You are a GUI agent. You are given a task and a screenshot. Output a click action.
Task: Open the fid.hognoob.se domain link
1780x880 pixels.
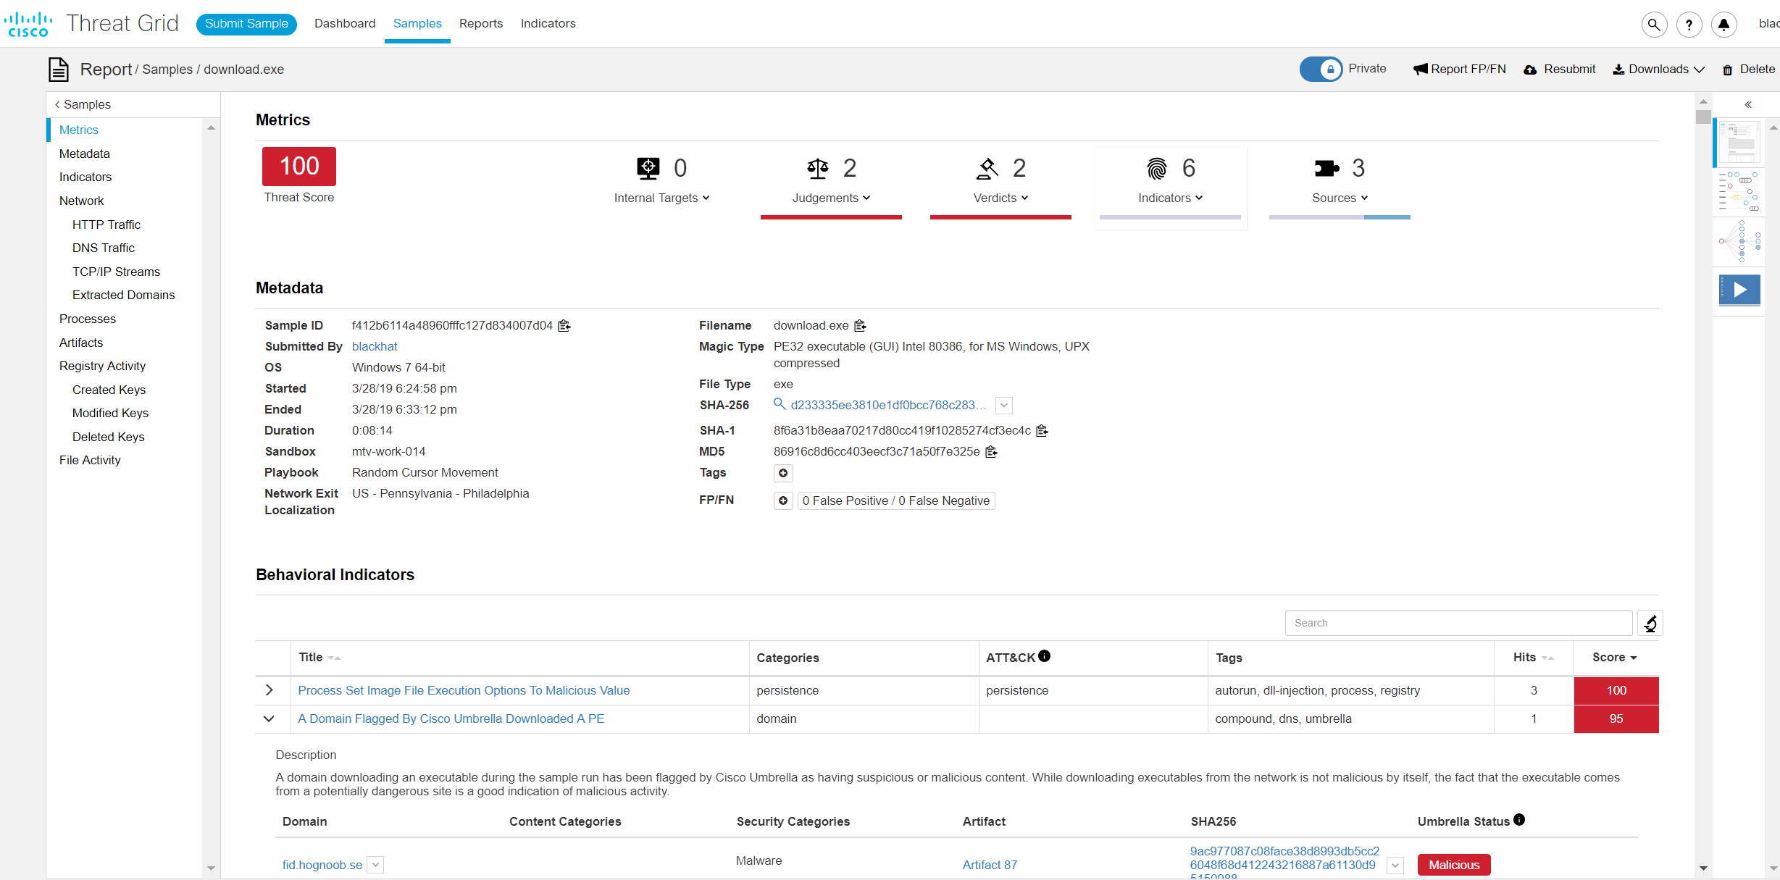(322, 865)
